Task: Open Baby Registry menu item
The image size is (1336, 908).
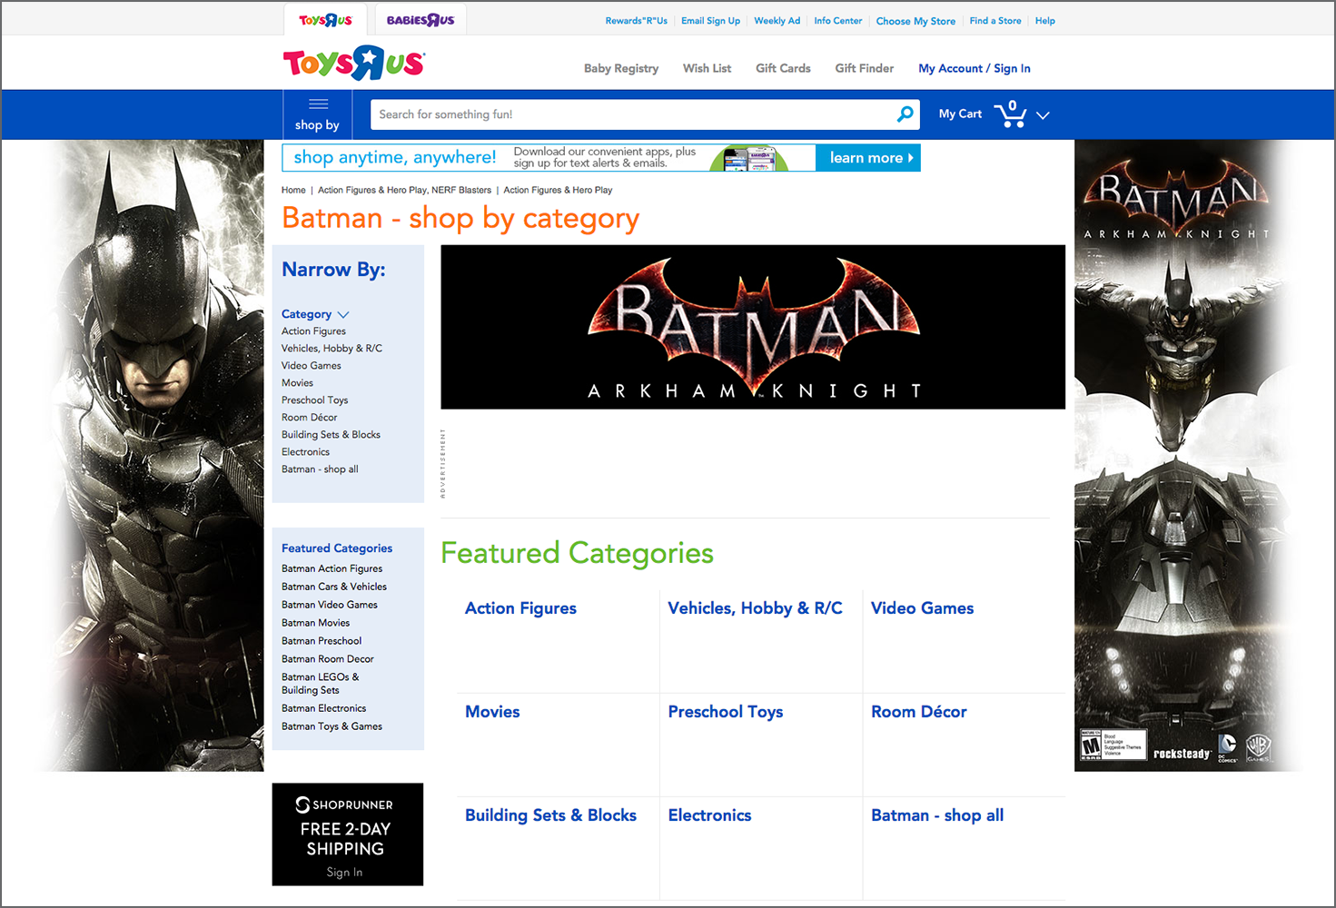Action: [621, 68]
